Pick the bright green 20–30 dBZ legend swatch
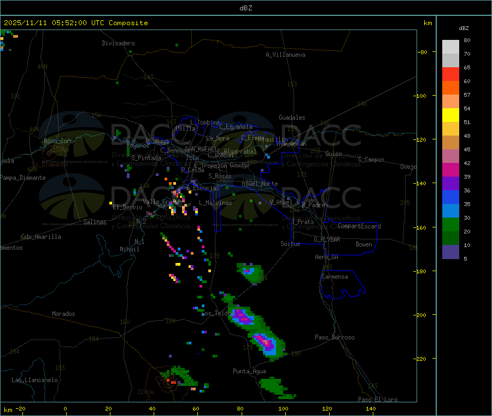 450,224
